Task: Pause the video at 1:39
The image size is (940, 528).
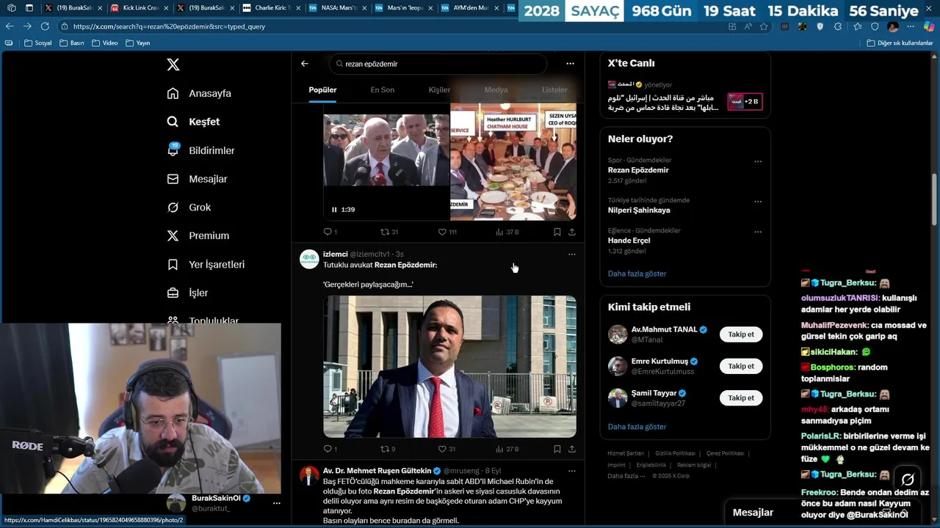Action: [x=334, y=210]
